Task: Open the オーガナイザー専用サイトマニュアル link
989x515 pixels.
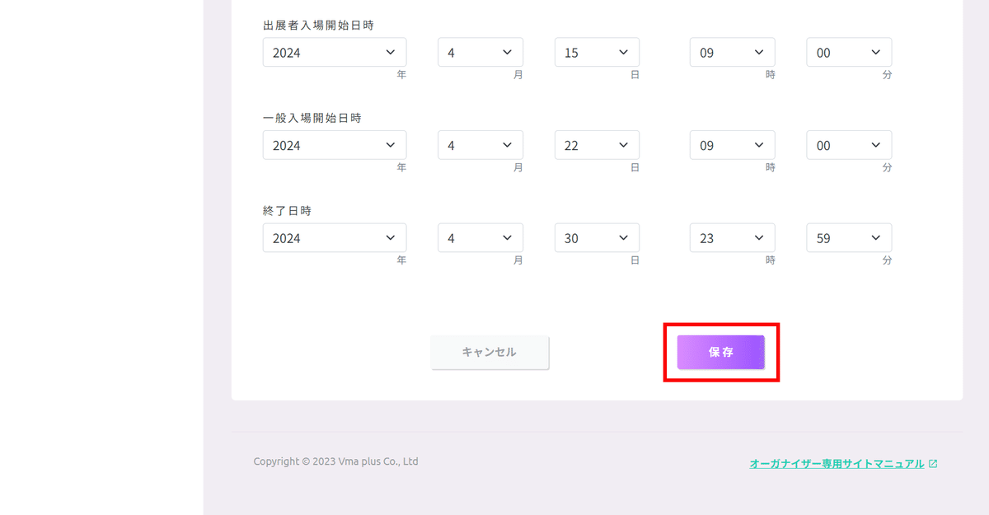Action: [837, 464]
